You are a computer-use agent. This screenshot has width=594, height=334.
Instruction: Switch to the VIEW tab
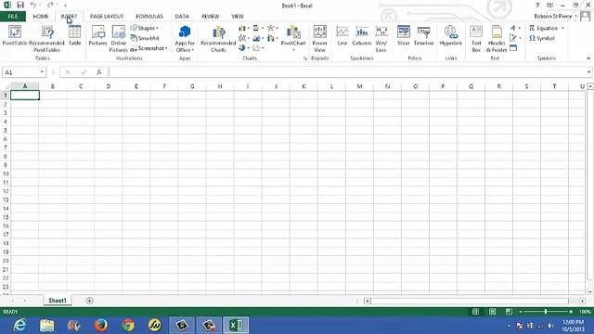click(x=238, y=17)
